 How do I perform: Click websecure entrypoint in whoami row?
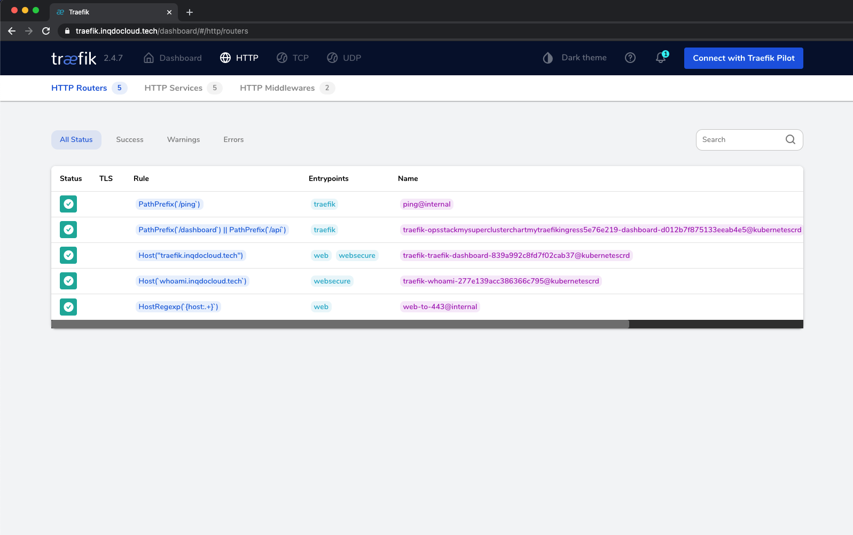332,281
